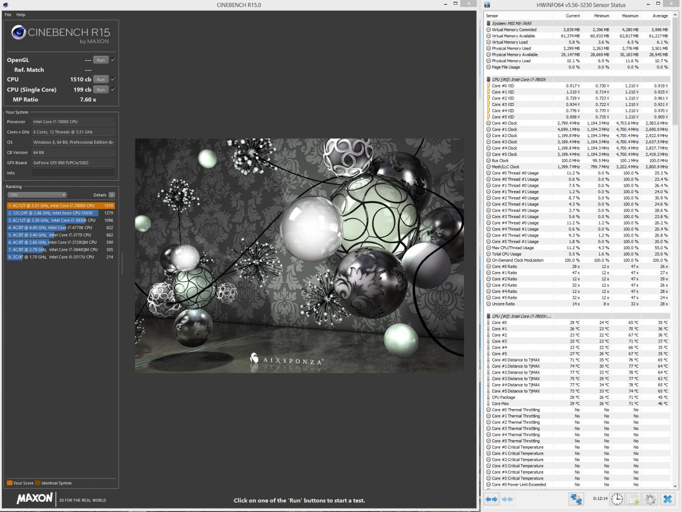The height and width of the screenshot is (512, 682).
Task: Click the brown Identical System legend swatch
Action: 38,483
